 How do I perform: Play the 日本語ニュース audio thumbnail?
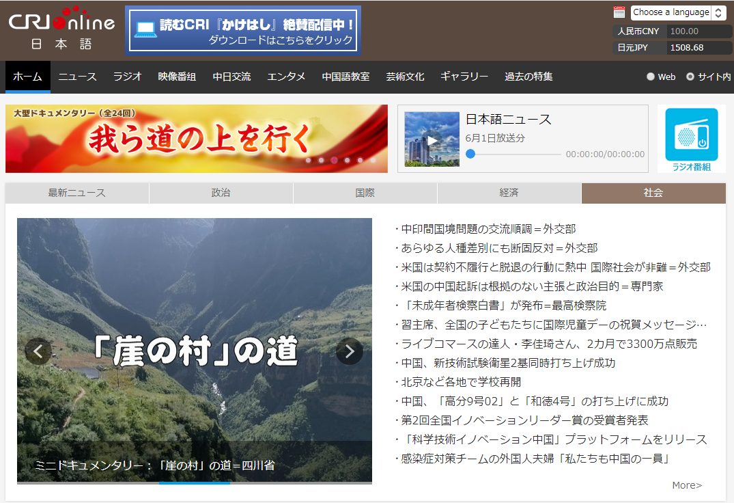tap(432, 139)
